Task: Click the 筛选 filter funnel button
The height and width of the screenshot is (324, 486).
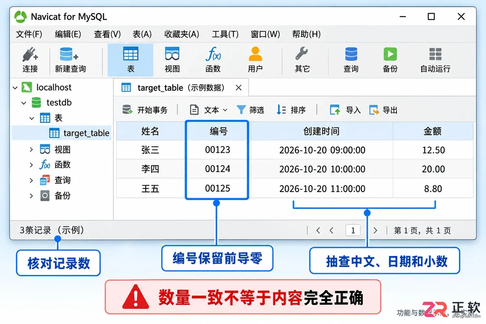Action: point(250,110)
